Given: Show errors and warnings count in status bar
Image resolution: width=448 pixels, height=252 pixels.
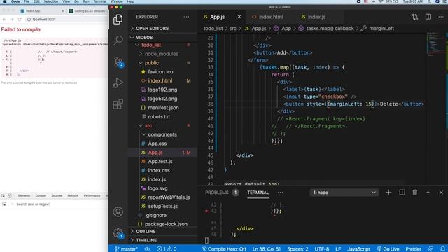Looking at the screenshot, I should 167,249.
